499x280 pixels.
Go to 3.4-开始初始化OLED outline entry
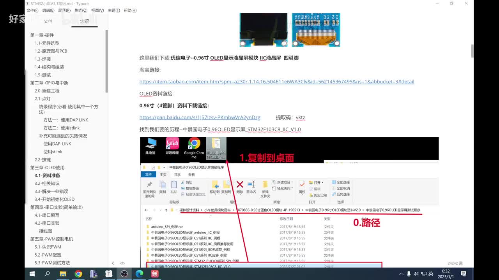tap(55, 199)
